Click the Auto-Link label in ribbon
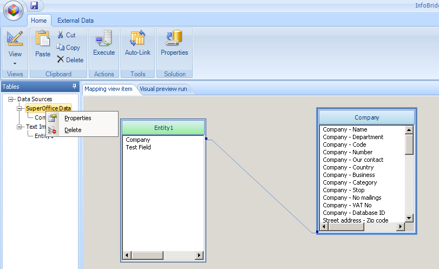 (x=137, y=53)
